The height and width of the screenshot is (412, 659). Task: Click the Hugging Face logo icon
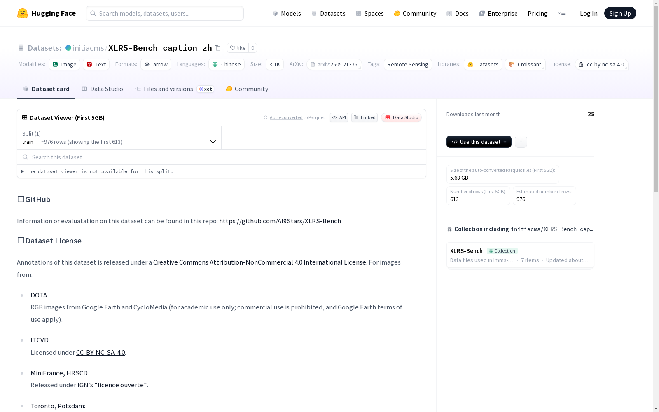tap(23, 13)
